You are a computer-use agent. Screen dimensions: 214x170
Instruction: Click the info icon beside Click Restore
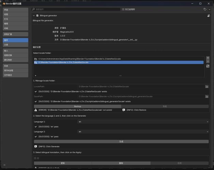tap(124, 110)
